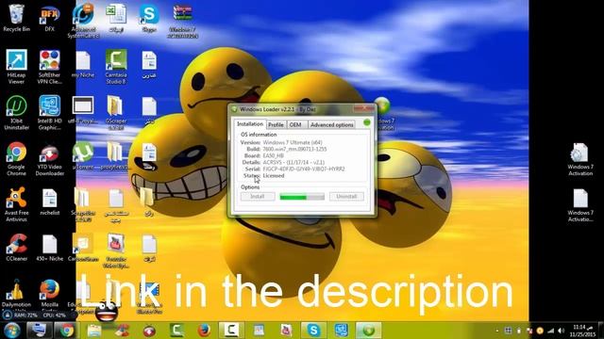Viewport: 604px width, 339px height.
Task: Open the GScraper folder on the desktop
Action: tap(116, 113)
